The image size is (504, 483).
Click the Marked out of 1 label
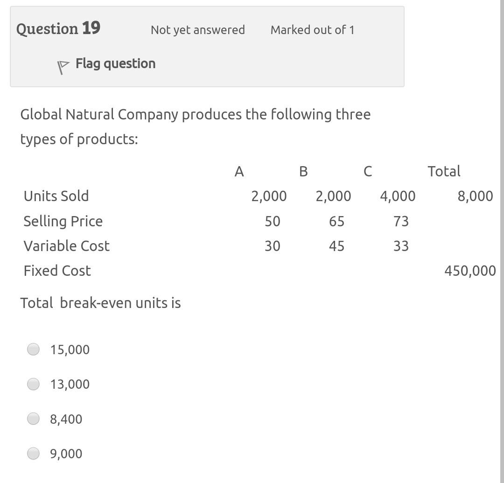(x=312, y=30)
